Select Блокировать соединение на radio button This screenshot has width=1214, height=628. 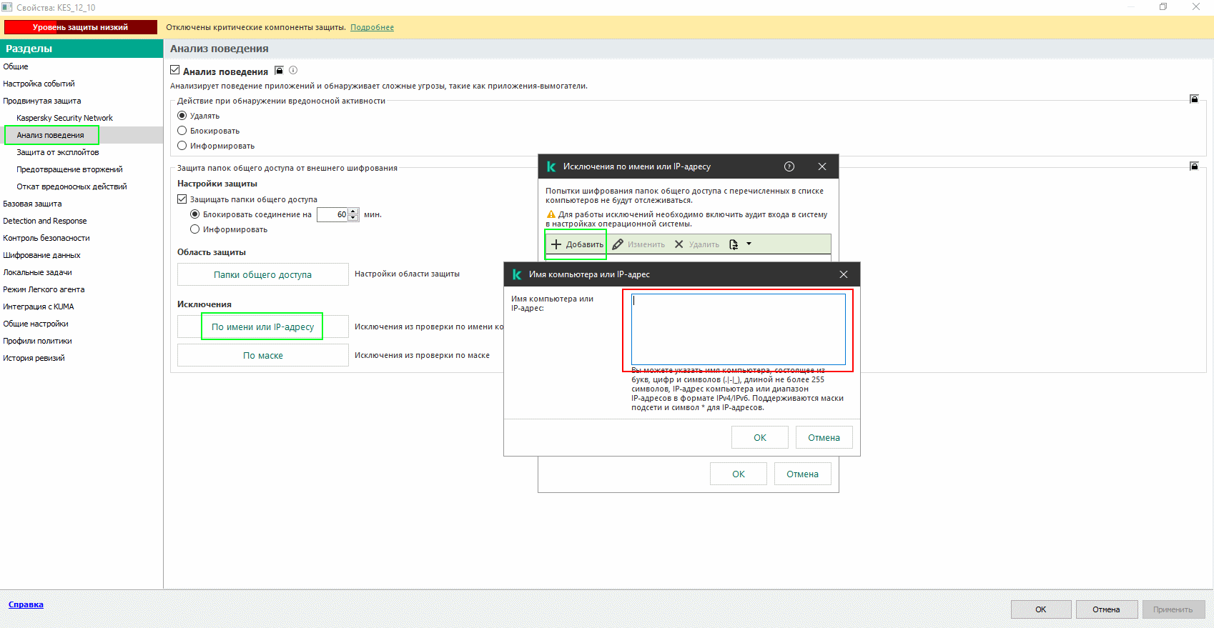point(195,214)
